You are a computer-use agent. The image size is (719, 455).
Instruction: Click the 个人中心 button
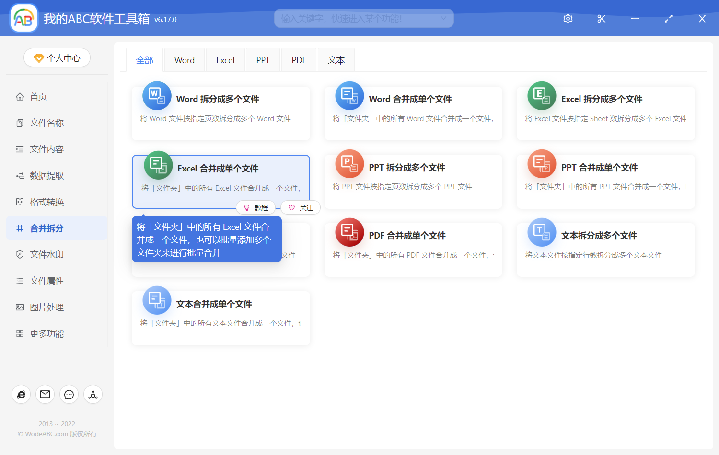pos(57,58)
